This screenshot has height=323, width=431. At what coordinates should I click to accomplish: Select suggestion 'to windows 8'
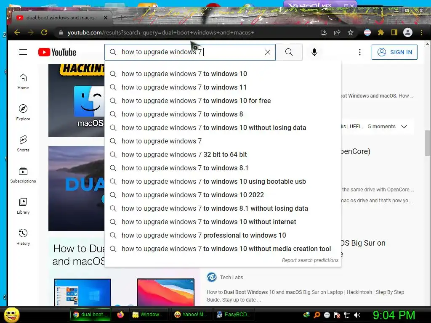[x=223, y=114]
